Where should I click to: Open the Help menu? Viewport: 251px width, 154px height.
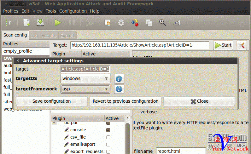point(95,11)
